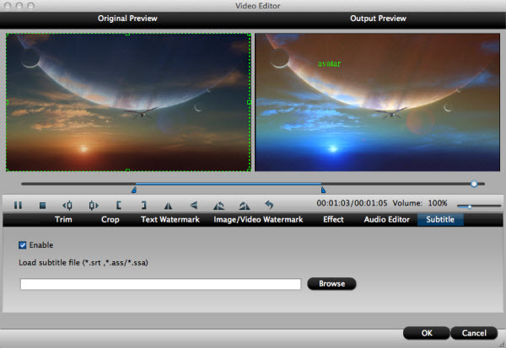Click the Original Preview video frame
This screenshot has height=348, width=506.
pos(128,102)
